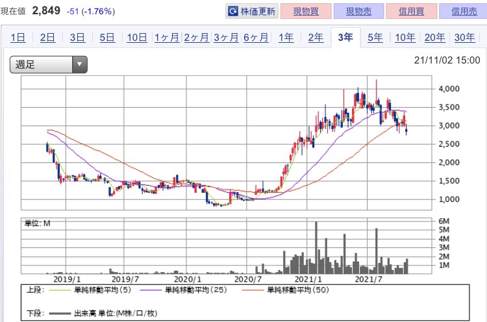The width and height of the screenshot is (487, 322).
Task: Open the 週足 chart interval dropdown
Action: pyautogui.click(x=49, y=64)
